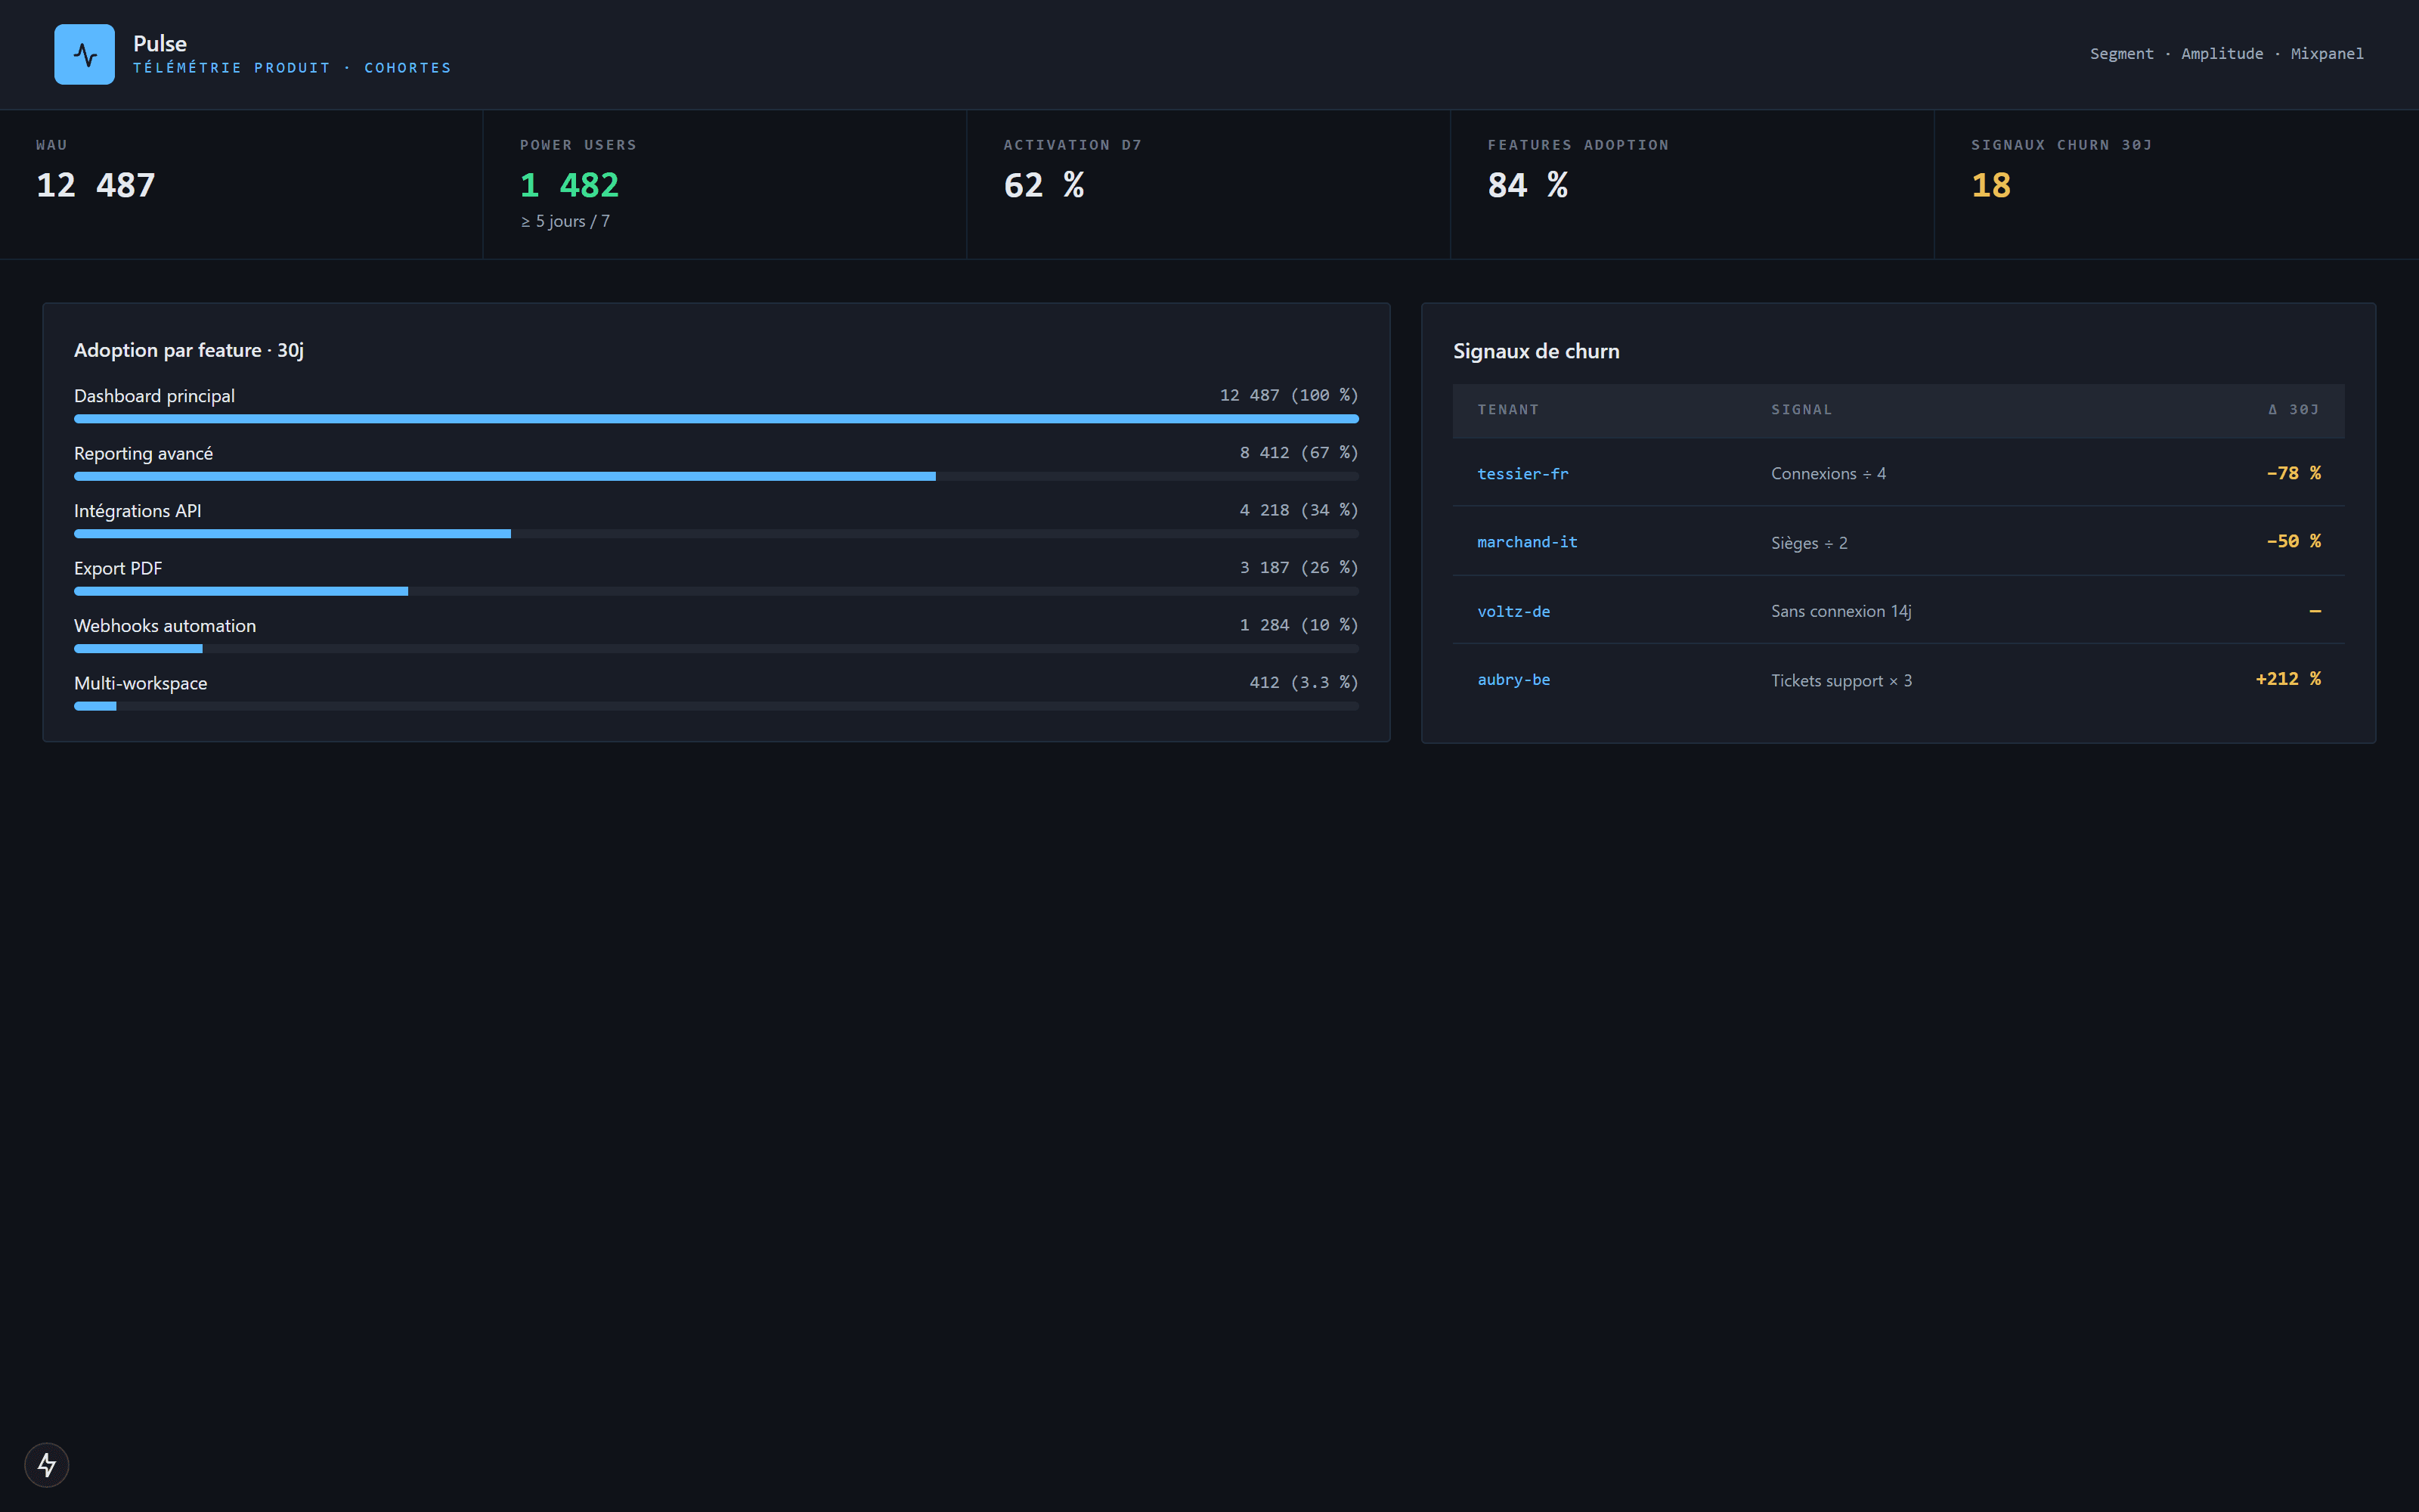
Task: Click the −50 % delta value
Action: tap(2293, 541)
